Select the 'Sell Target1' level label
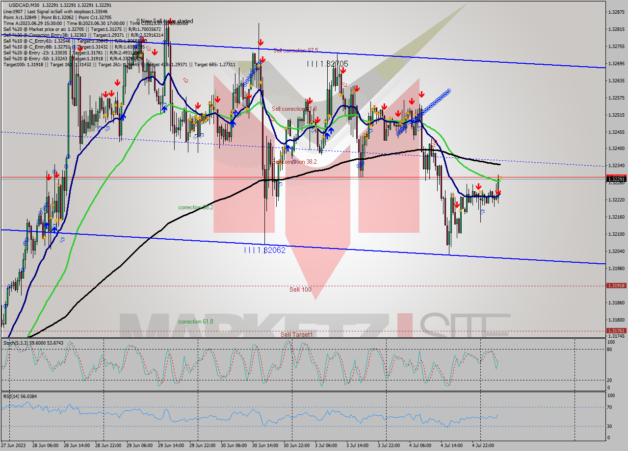The width and height of the screenshot is (628, 451). pos(296,335)
